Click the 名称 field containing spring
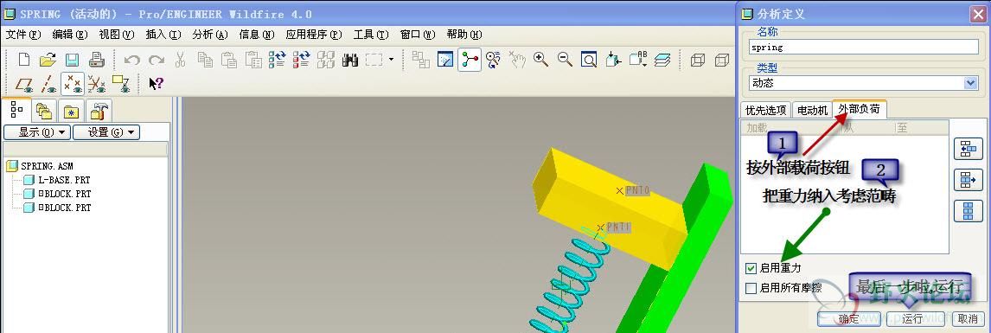This screenshot has width=991, height=333. tap(863, 48)
